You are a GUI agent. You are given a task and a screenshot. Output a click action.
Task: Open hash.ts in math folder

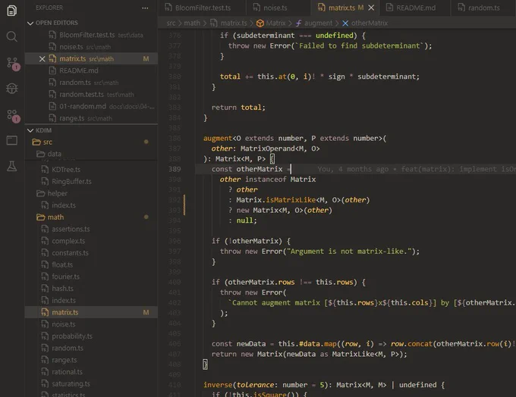91,289
